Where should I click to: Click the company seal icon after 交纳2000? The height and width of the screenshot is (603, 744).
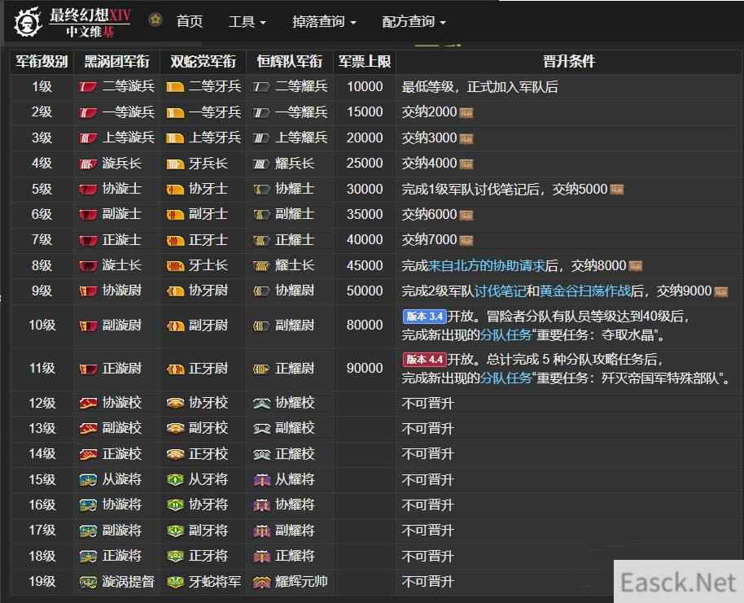pos(466,113)
